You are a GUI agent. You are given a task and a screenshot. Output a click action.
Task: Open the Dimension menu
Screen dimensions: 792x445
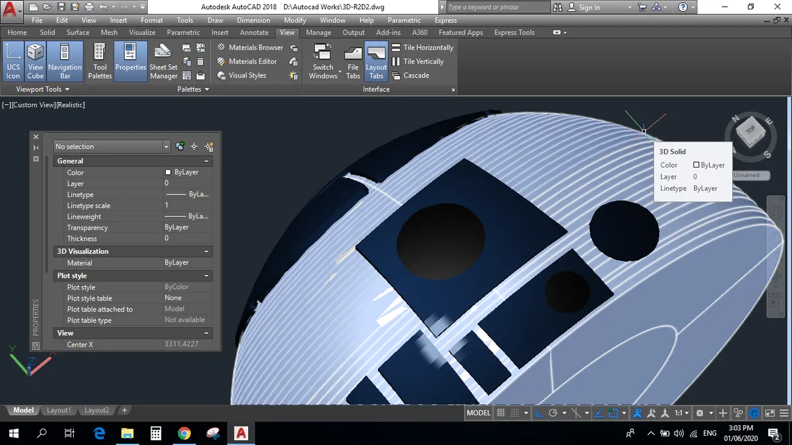[253, 20]
